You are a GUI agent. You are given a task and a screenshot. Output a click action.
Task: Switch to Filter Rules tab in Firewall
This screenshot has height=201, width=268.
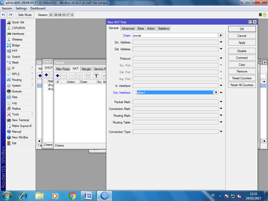tap(63, 69)
